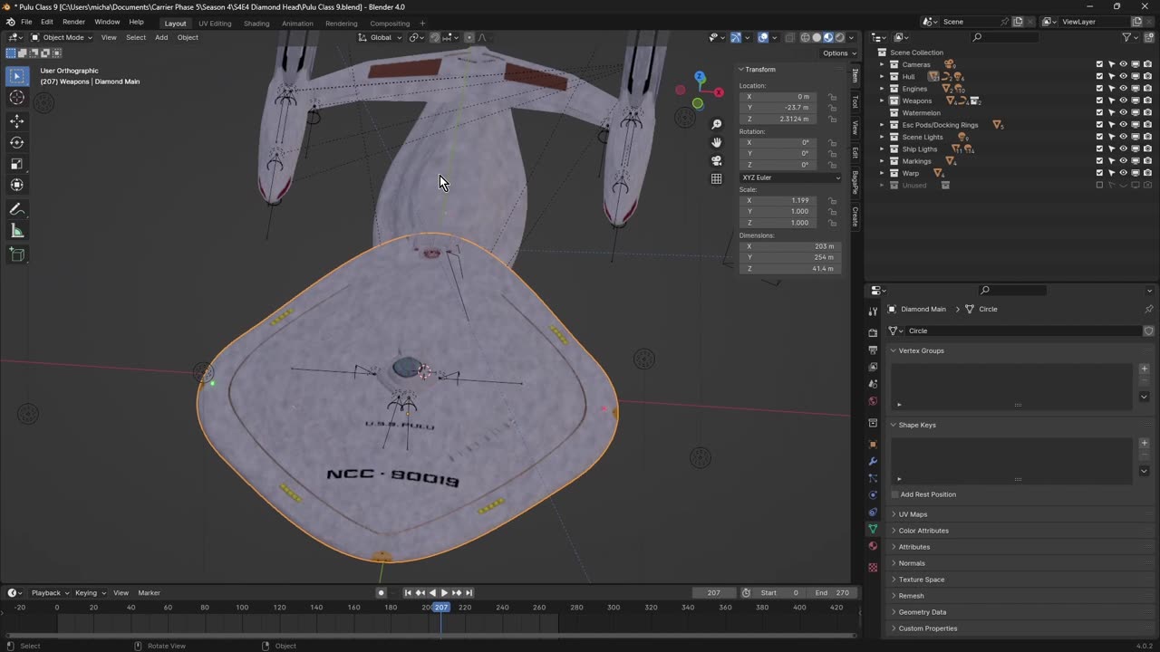The height and width of the screenshot is (652, 1160).
Task: Enable Add Rest Position checkbox
Action: [x=895, y=494]
